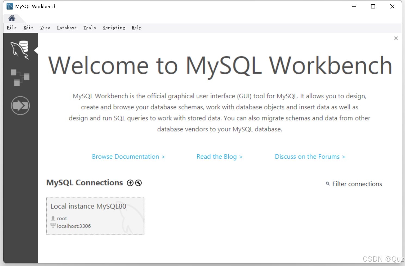The width and height of the screenshot is (405, 266).
Task: Maximize the MySQL Workbench window
Action: coord(373,6)
